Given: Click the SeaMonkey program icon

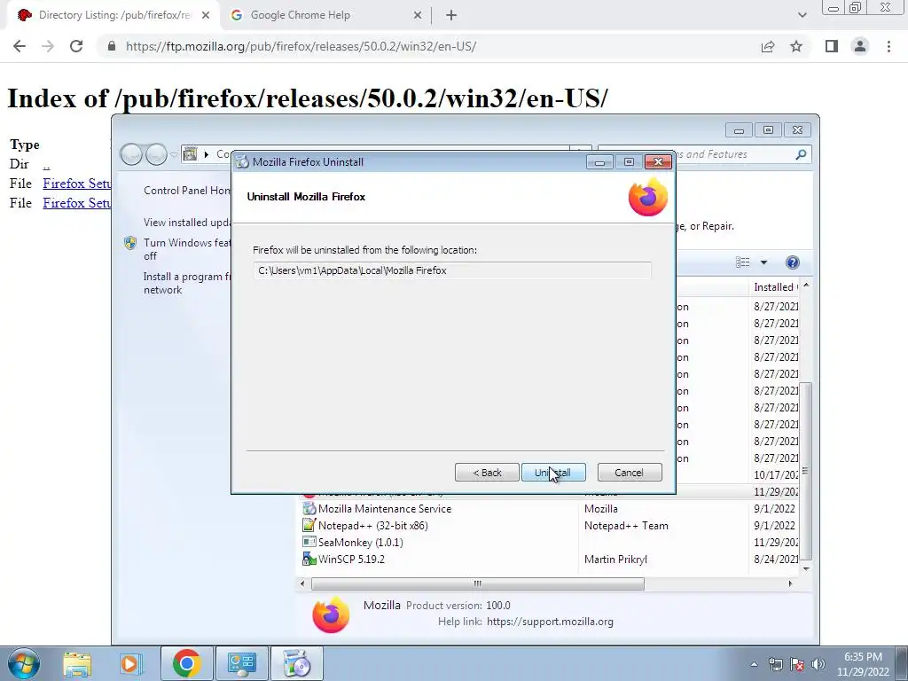Looking at the screenshot, I should pos(309,543).
